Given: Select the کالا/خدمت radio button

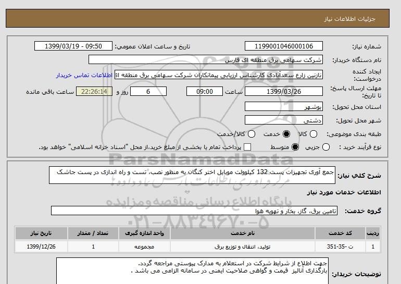Looking at the screenshot, I should [252, 134].
